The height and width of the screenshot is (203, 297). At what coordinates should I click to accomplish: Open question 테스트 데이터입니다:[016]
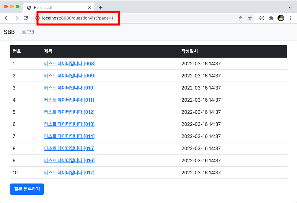pos(69,160)
